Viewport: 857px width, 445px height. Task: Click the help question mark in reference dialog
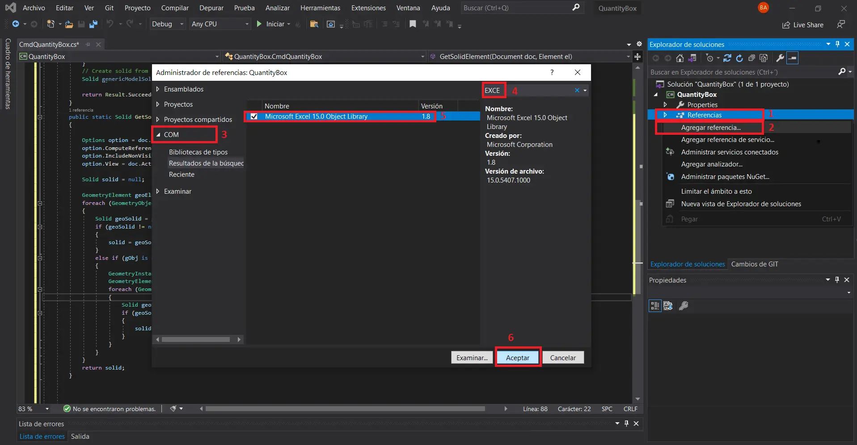(x=552, y=72)
